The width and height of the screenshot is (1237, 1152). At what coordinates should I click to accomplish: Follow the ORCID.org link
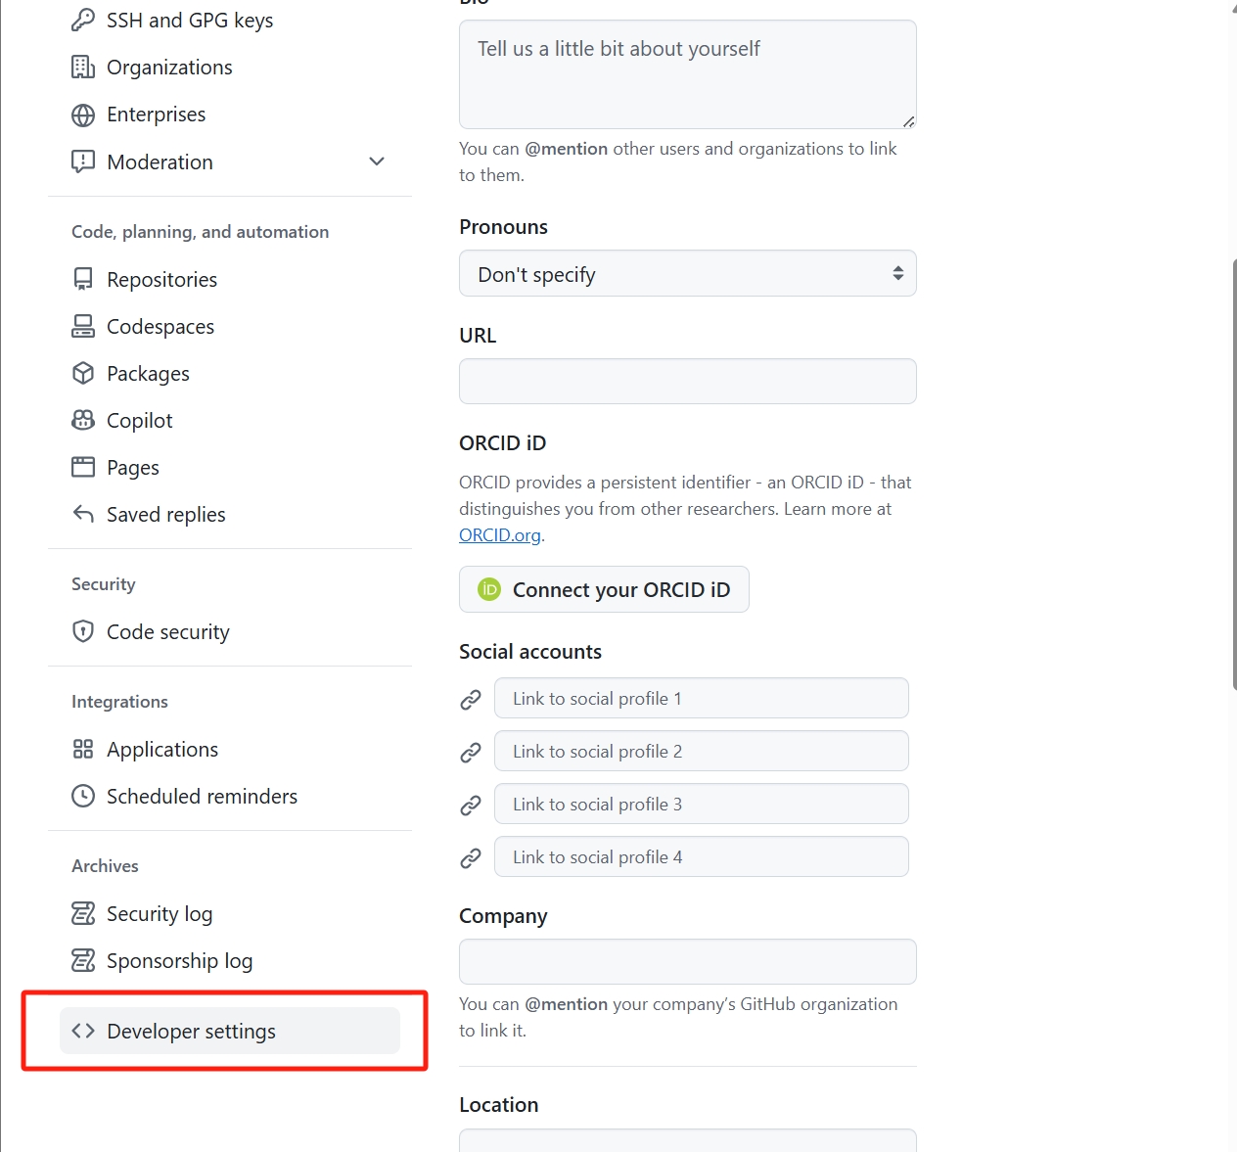pyautogui.click(x=499, y=535)
